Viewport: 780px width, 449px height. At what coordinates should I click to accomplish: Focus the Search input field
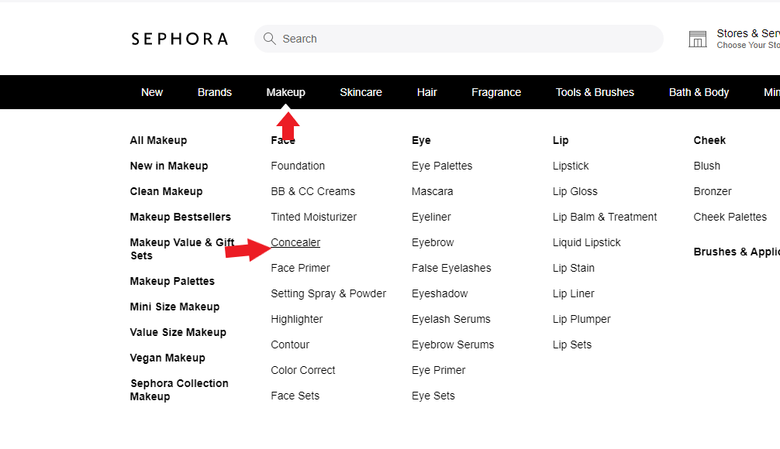(459, 39)
